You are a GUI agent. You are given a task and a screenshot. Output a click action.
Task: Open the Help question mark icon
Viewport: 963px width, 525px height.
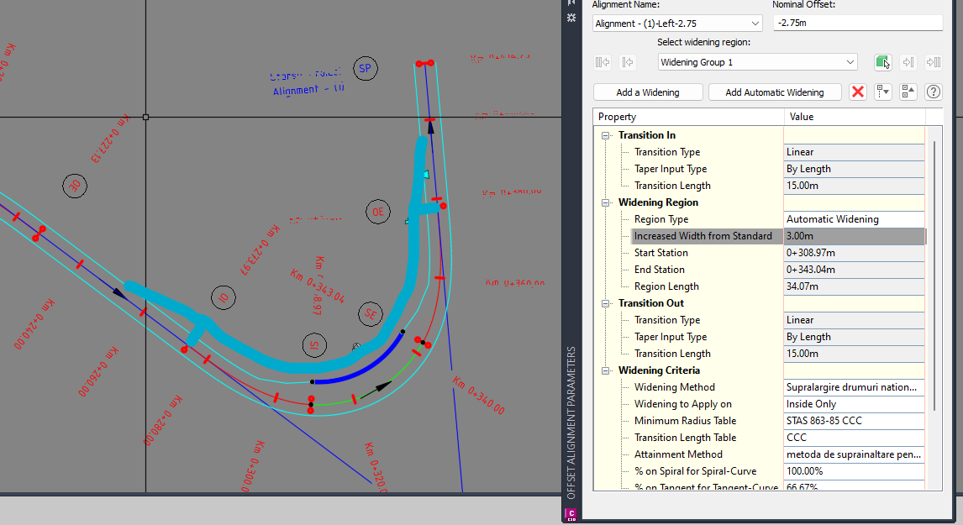click(933, 92)
